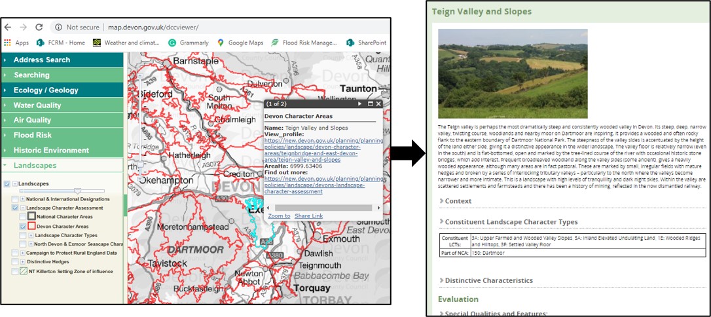This screenshot has height=317, width=711.
Task: Go back with the browser back arrow
Action: (8, 28)
